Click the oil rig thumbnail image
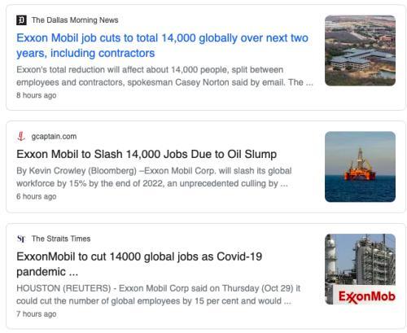The width and height of the screenshot is (407, 333). click(360, 167)
